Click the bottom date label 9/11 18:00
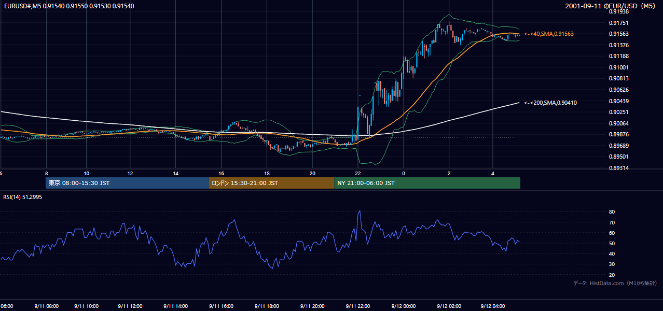The image size is (663, 311). tap(267, 306)
